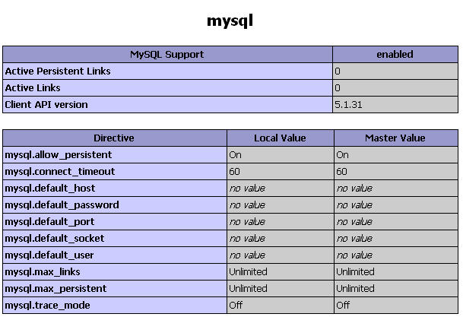
Task: Click the "enabled" header cell
Action: tap(395, 55)
